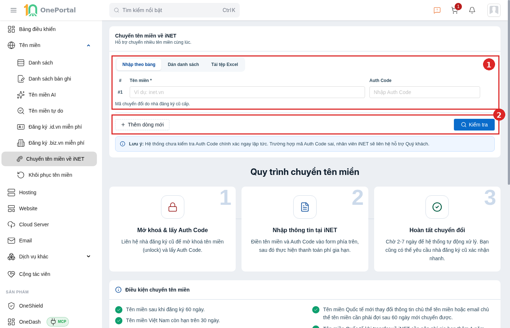Switch to Tải tệp Excel tab

pos(224,65)
